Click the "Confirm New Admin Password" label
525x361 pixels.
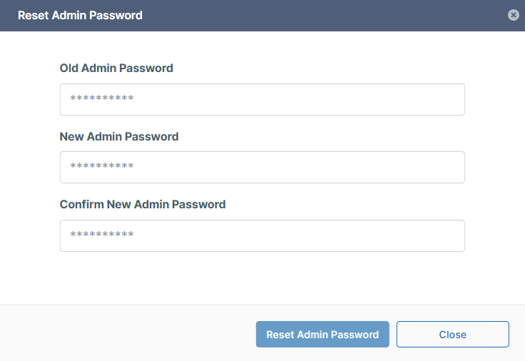point(143,204)
